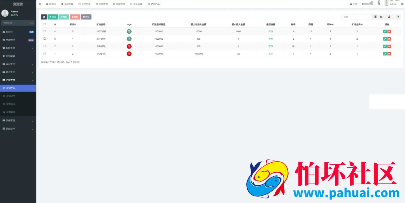This screenshot has width=405, height=203.
Task: Click the green 添加 add button
Action: tap(53, 17)
